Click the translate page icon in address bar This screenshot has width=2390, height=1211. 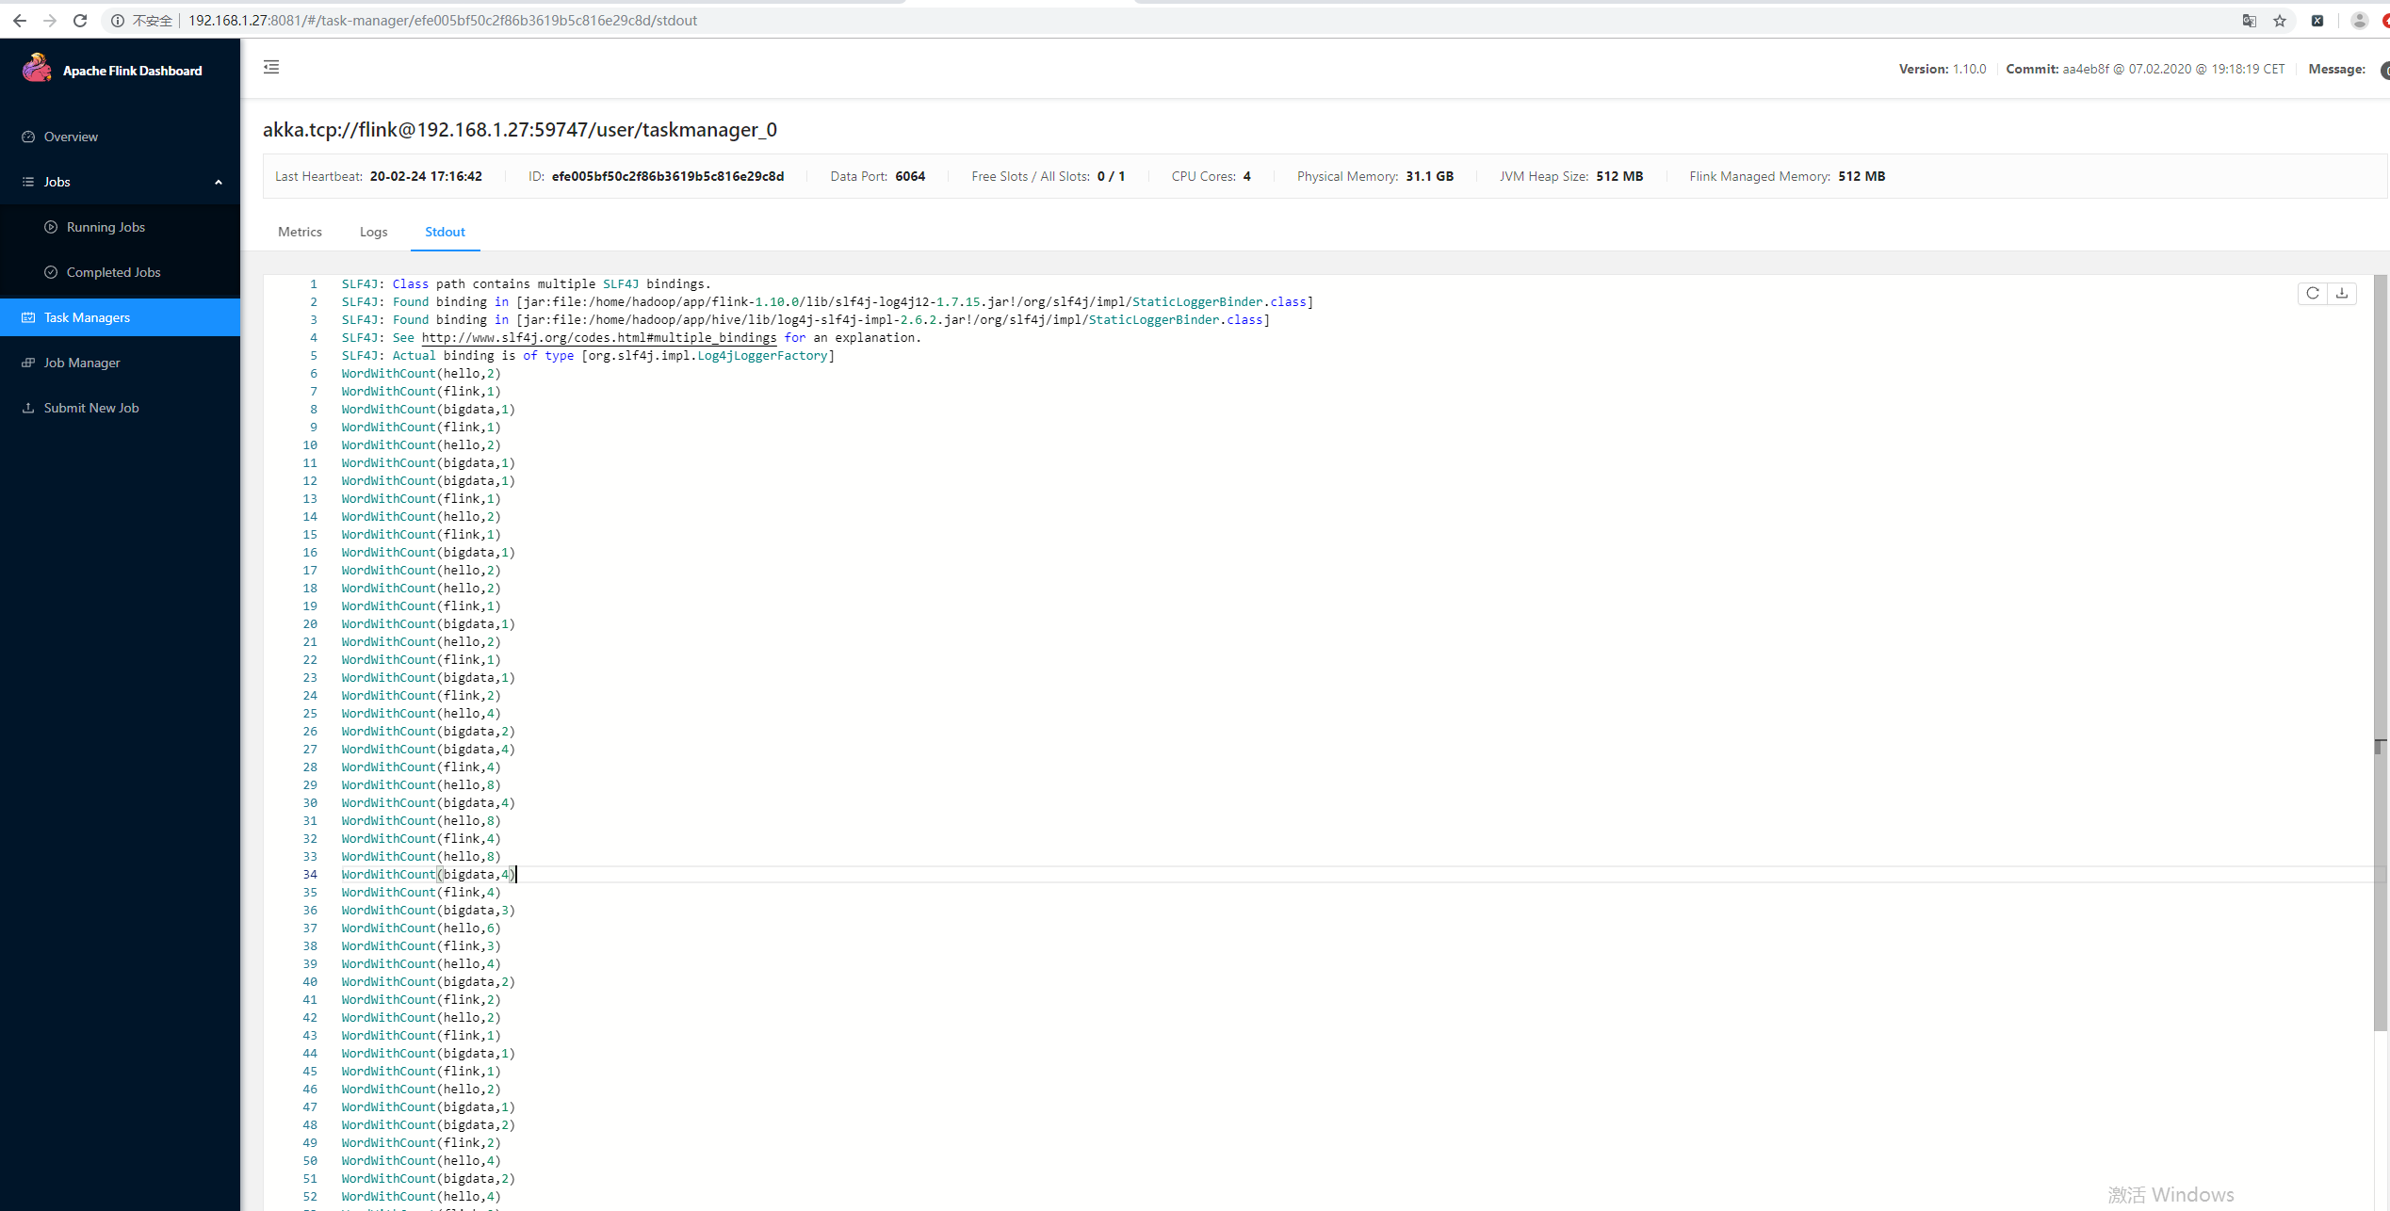pyautogui.click(x=2250, y=21)
